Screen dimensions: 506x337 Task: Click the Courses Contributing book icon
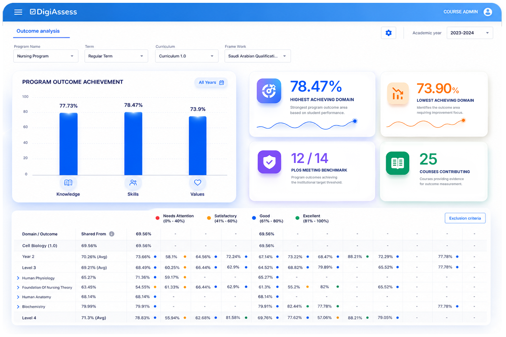398,163
